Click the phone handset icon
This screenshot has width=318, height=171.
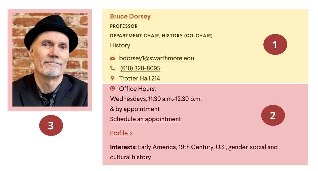pyautogui.click(x=112, y=68)
